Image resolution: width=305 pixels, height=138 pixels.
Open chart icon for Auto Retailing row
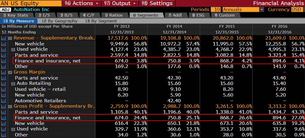tap(4, 84)
